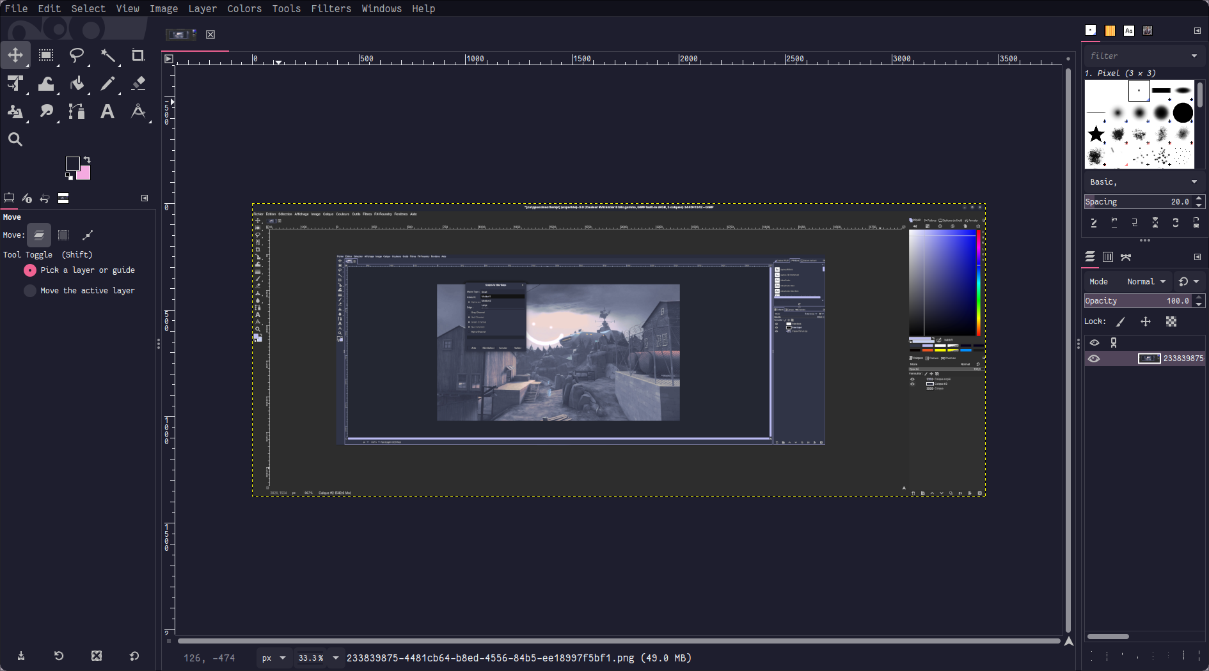Select the Fuzzy Select wand tool
1209x671 pixels.
107,56
